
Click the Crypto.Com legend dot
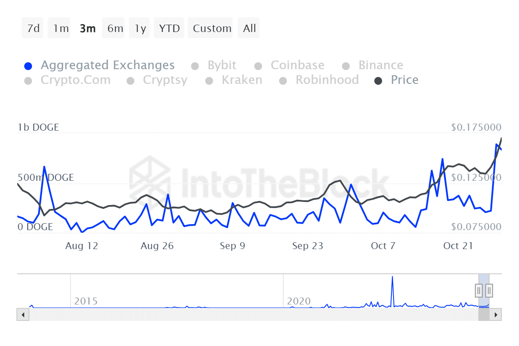[x=29, y=81]
